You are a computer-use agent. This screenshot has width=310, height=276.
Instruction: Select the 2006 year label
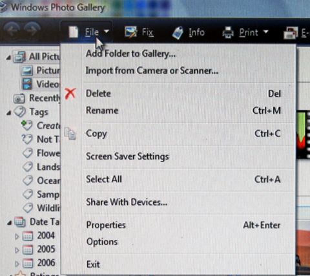click(46, 263)
